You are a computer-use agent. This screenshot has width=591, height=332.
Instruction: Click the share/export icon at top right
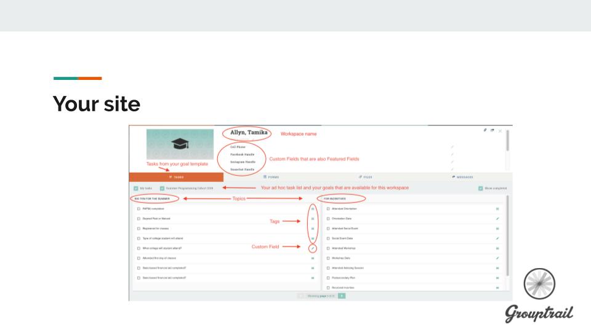coord(492,130)
